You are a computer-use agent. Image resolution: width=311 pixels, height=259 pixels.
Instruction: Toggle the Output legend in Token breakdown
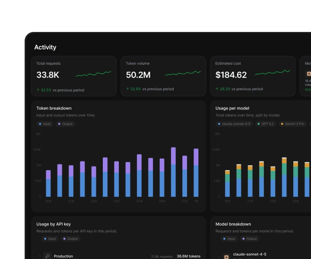[65, 124]
